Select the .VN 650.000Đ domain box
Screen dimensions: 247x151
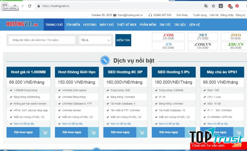(168, 46)
